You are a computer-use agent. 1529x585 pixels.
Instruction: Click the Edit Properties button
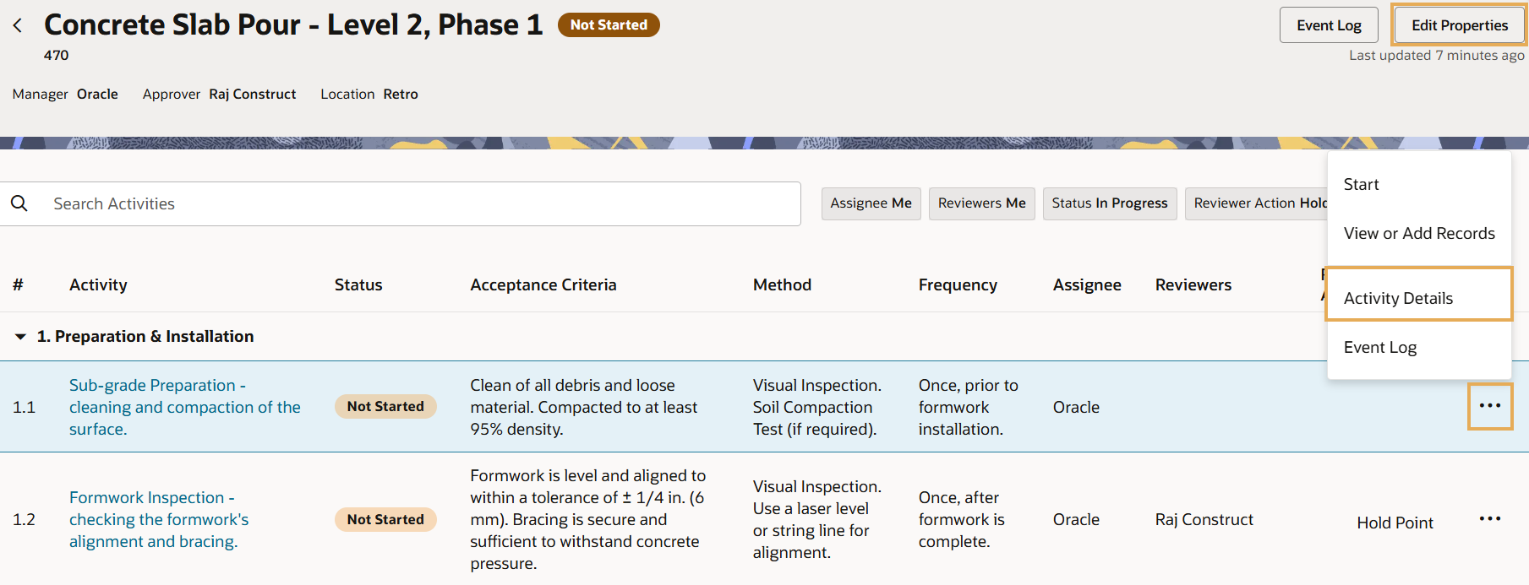[1459, 25]
